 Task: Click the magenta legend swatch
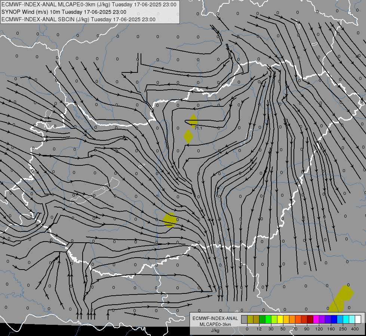[x=316, y=319]
